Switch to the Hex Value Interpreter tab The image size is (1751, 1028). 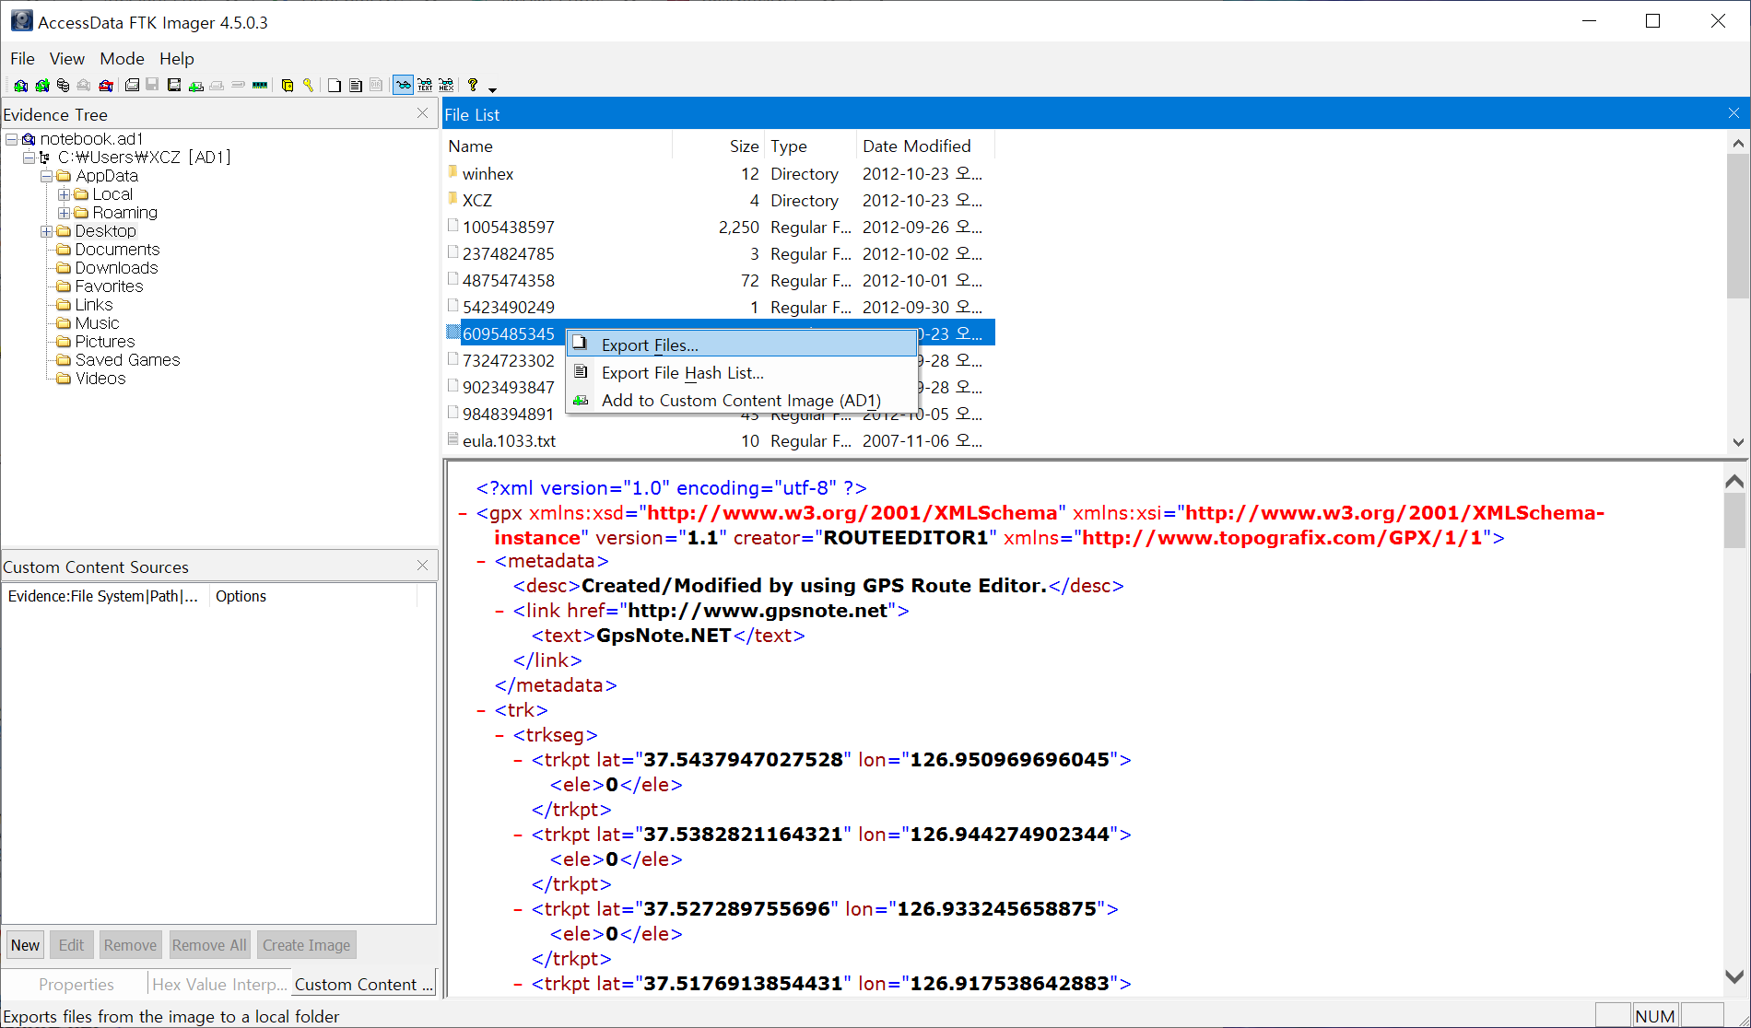[x=219, y=984]
